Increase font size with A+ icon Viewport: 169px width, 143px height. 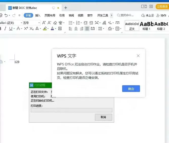tap(44, 23)
